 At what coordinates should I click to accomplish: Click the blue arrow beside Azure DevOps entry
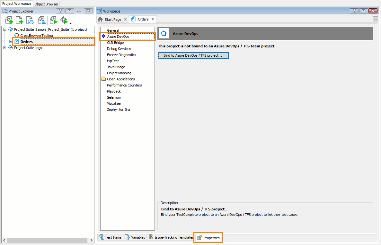click(x=104, y=37)
